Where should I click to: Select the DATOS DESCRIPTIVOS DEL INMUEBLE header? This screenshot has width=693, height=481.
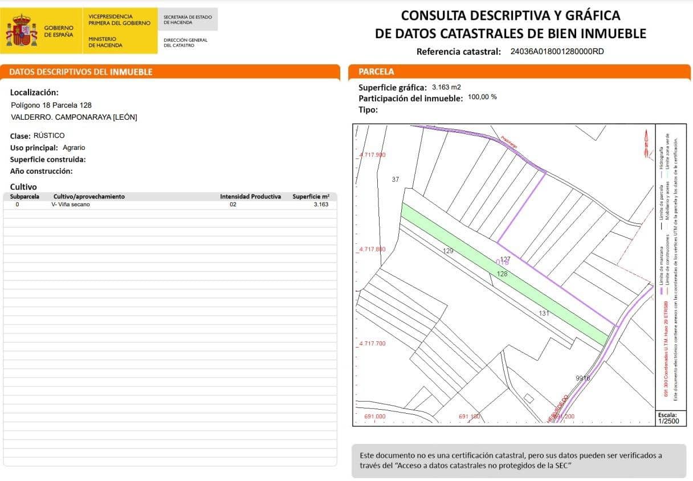click(x=81, y=72)
